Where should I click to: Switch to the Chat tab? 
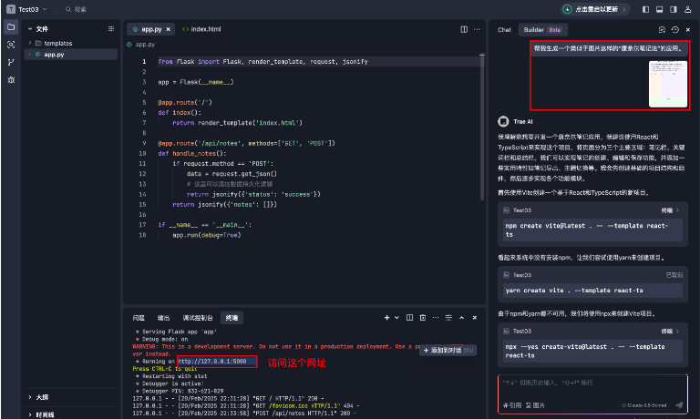pos(504,29)
